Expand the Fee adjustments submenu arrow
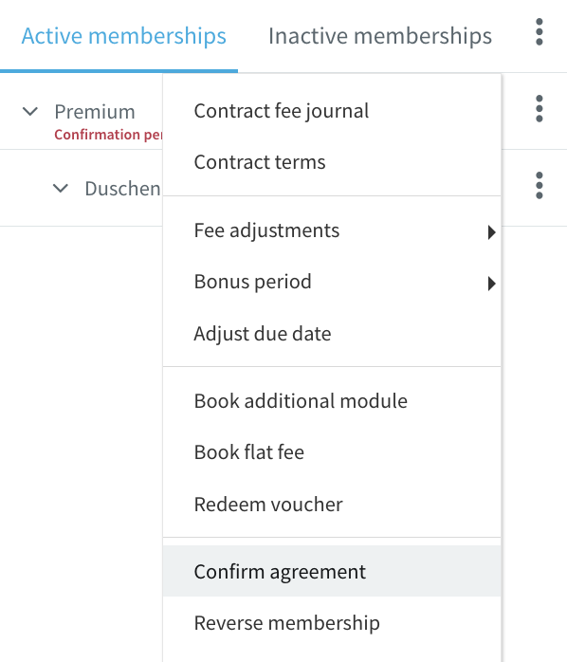Image resolution: width=567 pixels, height=662 pixels. pyautogui.click(x=491, y=232)
